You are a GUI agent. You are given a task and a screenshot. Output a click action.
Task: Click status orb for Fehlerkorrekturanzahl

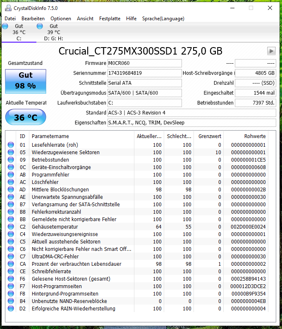click(x=11, y=212)
